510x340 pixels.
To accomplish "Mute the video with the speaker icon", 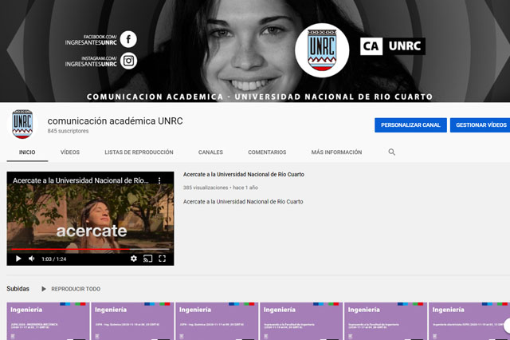I will (x=32, y=259).
